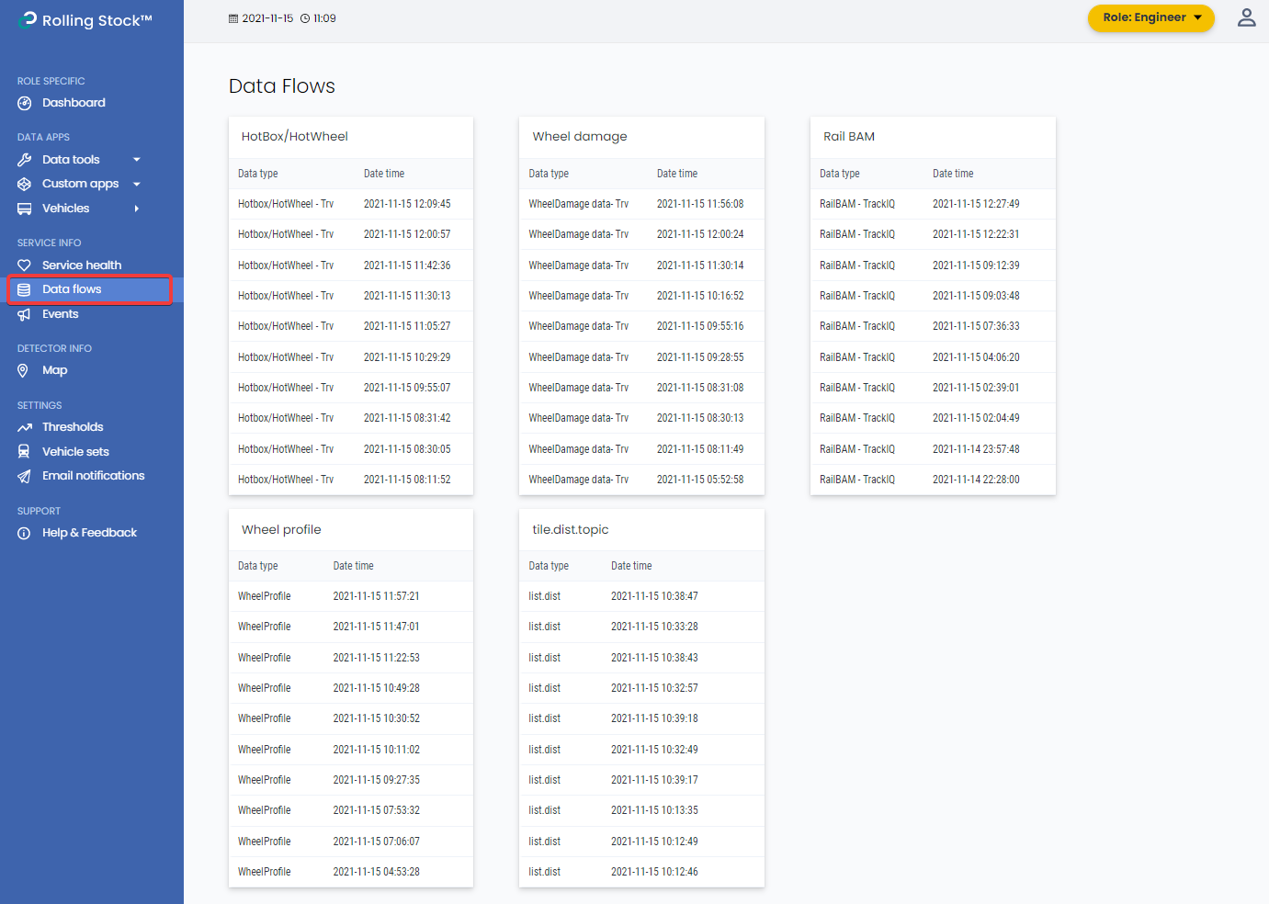This screenshot has height=904, width=1269.
Task: Click the Help & Feedback info icon
Action: click(25, 533)
